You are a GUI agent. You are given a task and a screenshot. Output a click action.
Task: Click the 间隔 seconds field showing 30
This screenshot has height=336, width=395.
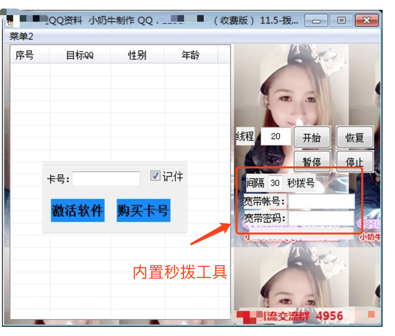[x=275, y=183]
